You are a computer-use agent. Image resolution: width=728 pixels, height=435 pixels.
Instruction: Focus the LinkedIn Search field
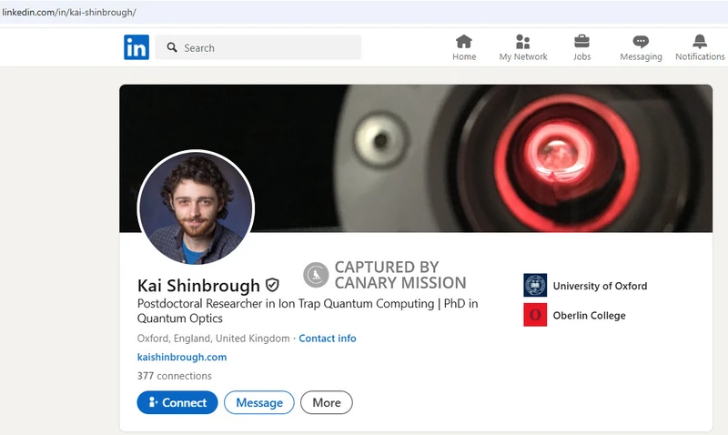click(258, 47)
